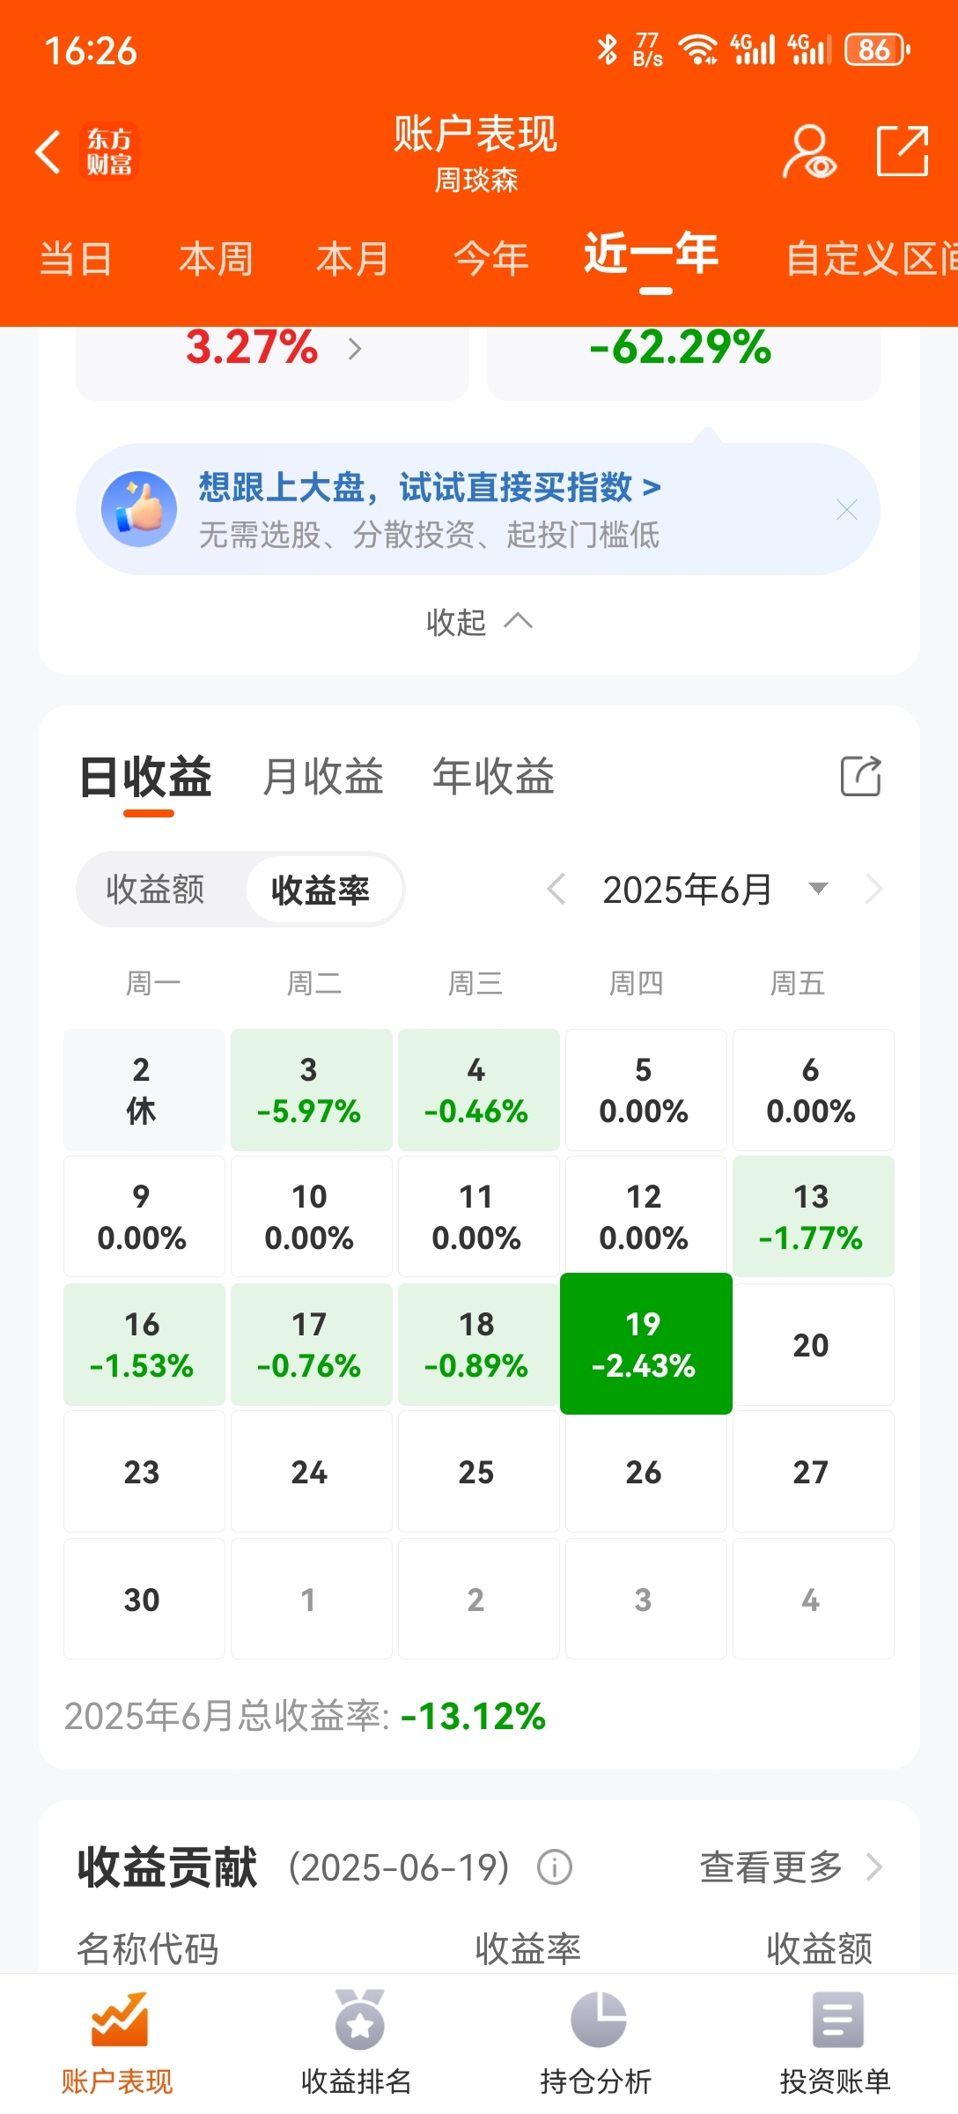
Task: Select June 13 calendar cell
Action: click(x=813, y=1216)
